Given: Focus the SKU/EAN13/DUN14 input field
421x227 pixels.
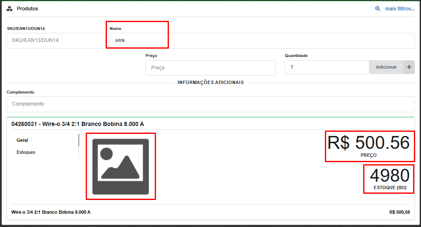Looking at the screenshot, I should pos(56,40).
